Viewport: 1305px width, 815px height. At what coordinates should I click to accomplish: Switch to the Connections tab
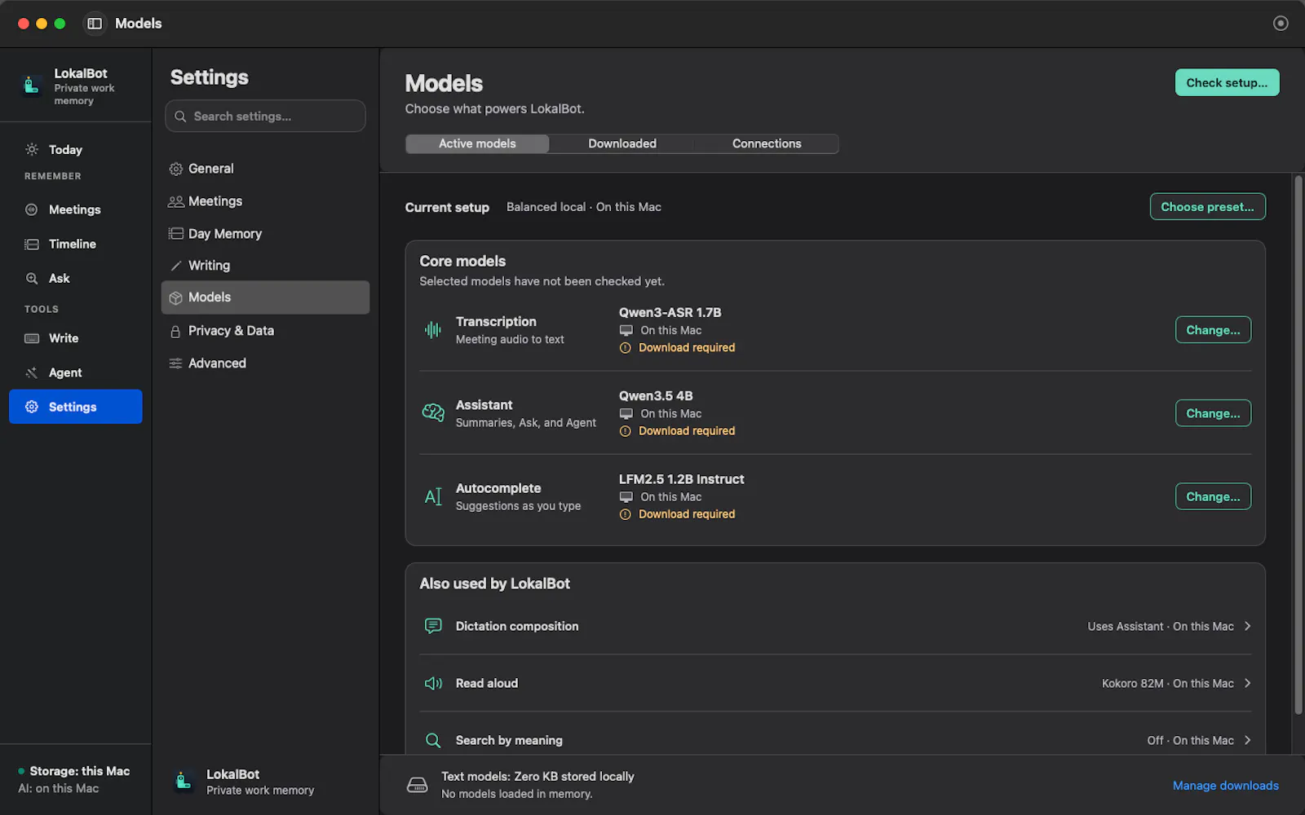[767, 143]
